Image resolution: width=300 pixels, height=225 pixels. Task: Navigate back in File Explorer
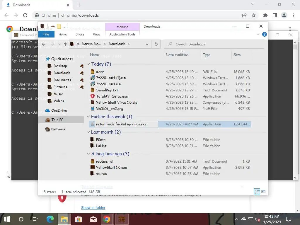tap(44, 44)
